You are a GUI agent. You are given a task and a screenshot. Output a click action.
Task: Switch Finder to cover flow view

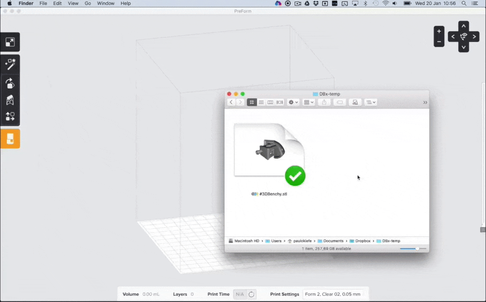click(280, 102)
